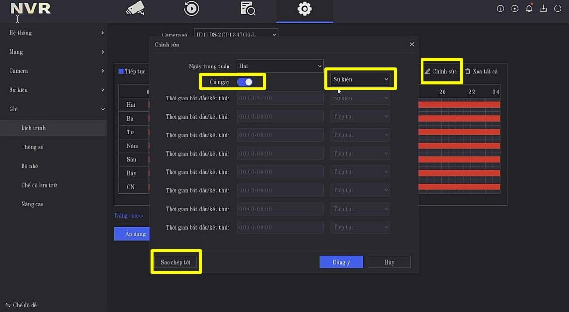Open the Ngày trong tuần day dropdown
The width and height of the screenshot is (569, 312).
[x=280, y=66]
